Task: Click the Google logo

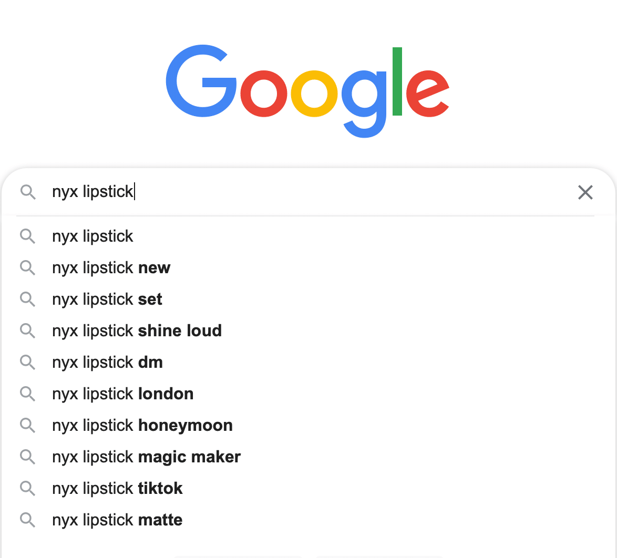Action: pyautogui.click(x=308, y=91)
